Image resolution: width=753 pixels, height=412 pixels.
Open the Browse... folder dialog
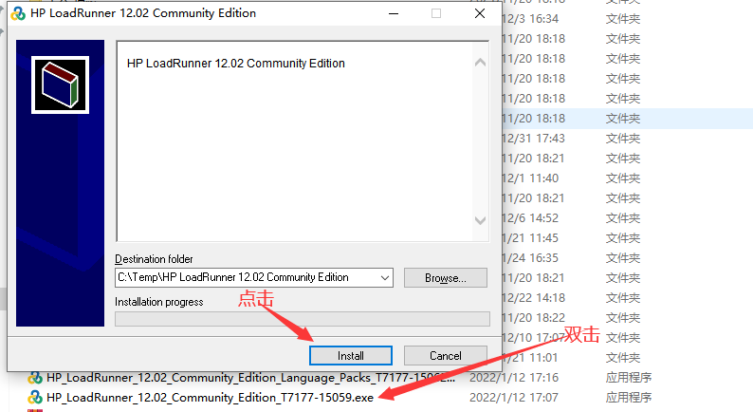tap(445, 278)
